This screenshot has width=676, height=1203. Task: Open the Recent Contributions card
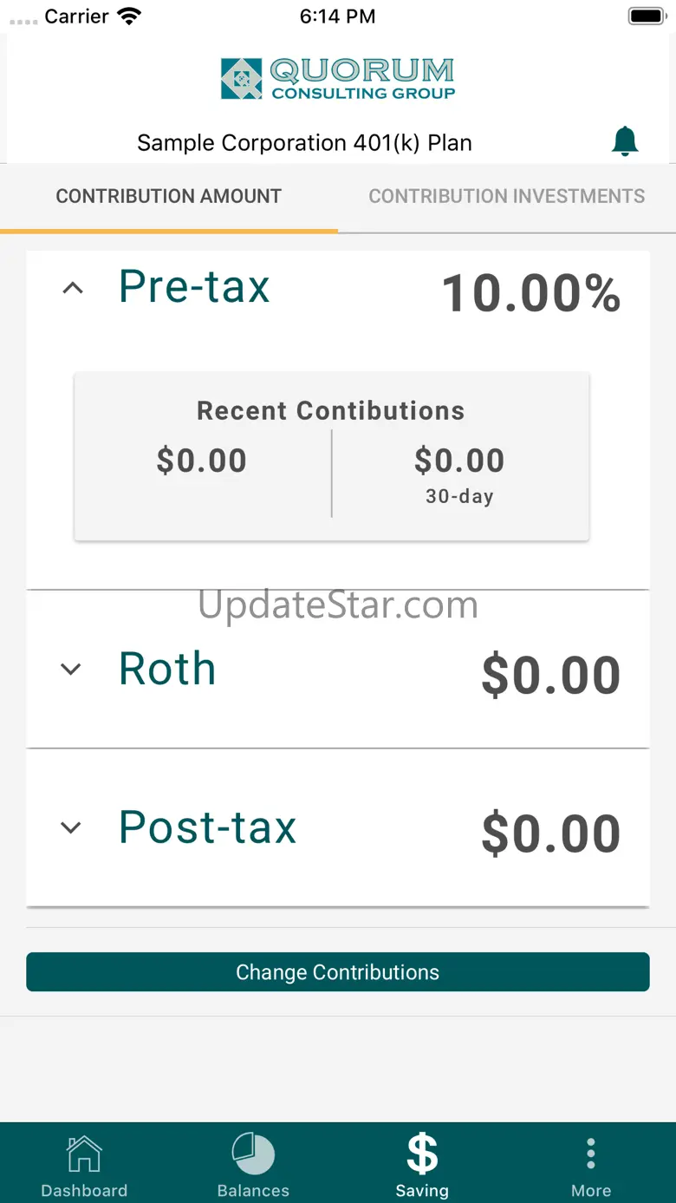[332, 457]
